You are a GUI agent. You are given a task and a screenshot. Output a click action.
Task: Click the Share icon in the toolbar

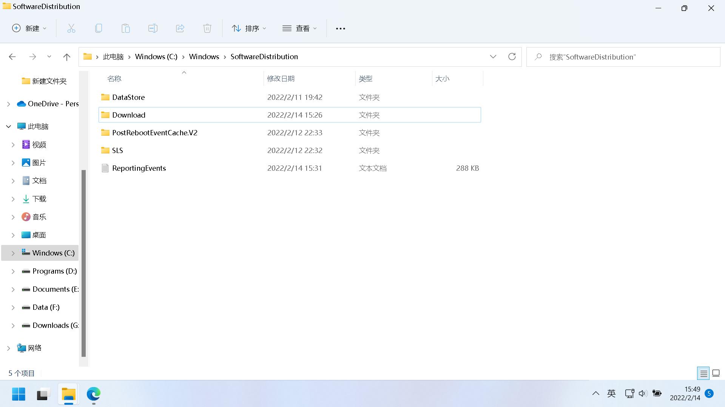coord(180,28)
